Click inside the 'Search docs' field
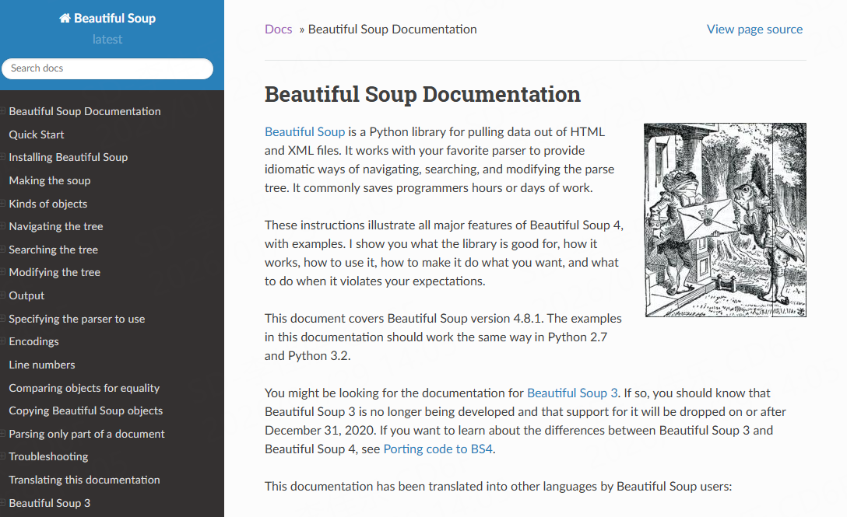847x517 pixels. [107, 68]
